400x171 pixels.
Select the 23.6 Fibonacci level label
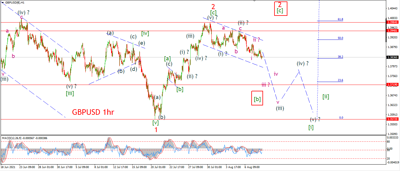[x=340, y=80]
